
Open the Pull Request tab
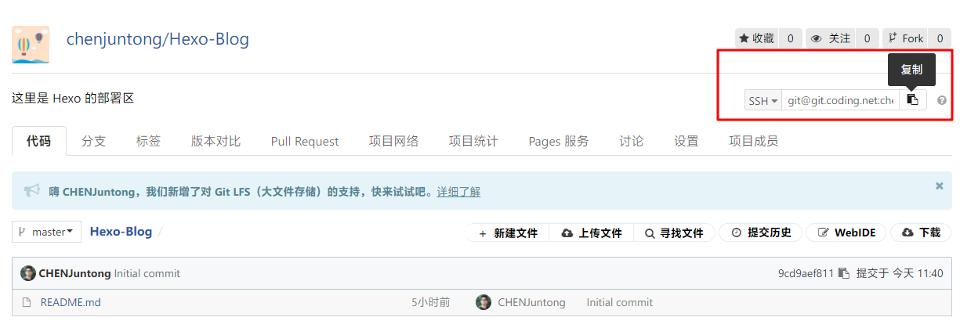coord(305,141)
